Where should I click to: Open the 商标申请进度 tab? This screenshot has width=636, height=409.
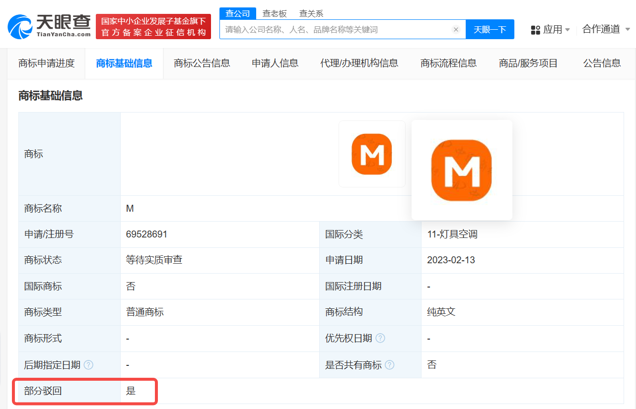(46, 63)
